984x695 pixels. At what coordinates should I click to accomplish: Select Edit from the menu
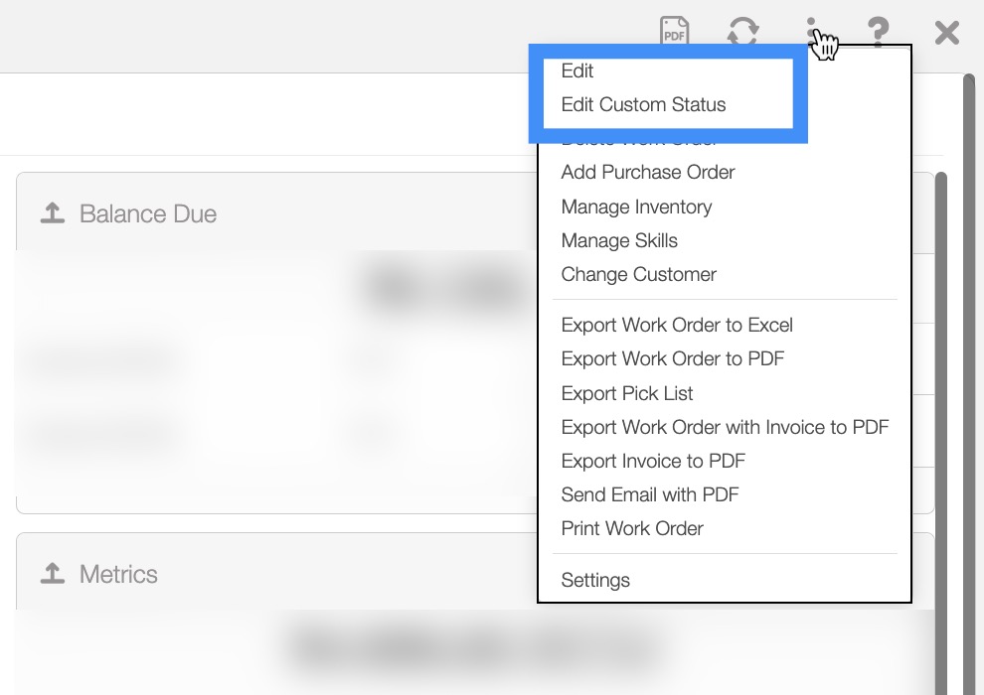pos(577,70)
